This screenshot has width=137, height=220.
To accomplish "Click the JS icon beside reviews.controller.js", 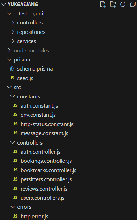I will pyautogui.click(x=15, y=189).
